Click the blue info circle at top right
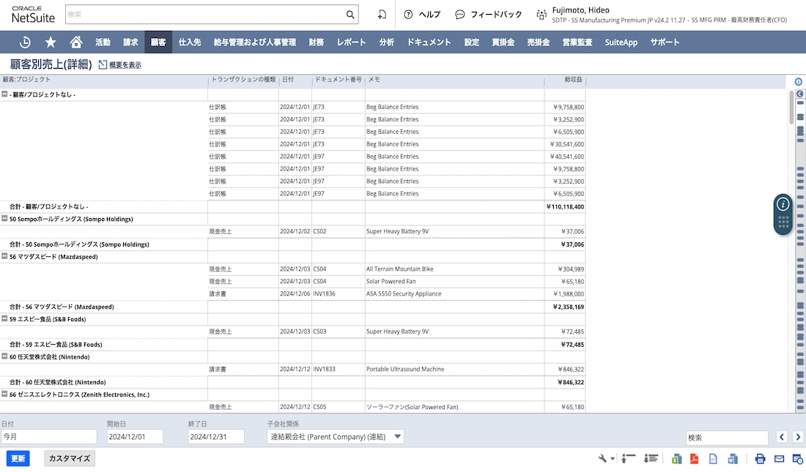806x472 pixels. point(798,82)
